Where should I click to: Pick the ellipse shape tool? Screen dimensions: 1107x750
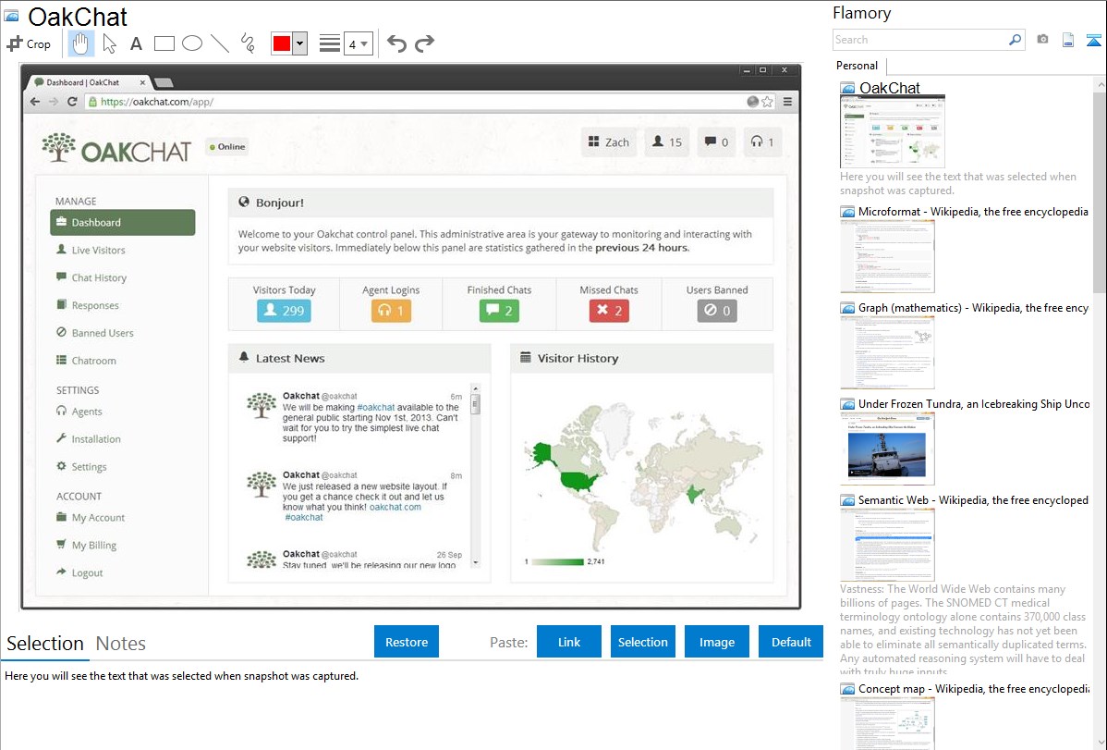click(192, 43)
